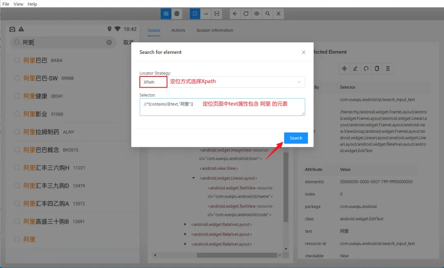This screenshot has height=268, width=444.
Task: Select the android.view.View tree node
Action: click(x=219, y=169)
